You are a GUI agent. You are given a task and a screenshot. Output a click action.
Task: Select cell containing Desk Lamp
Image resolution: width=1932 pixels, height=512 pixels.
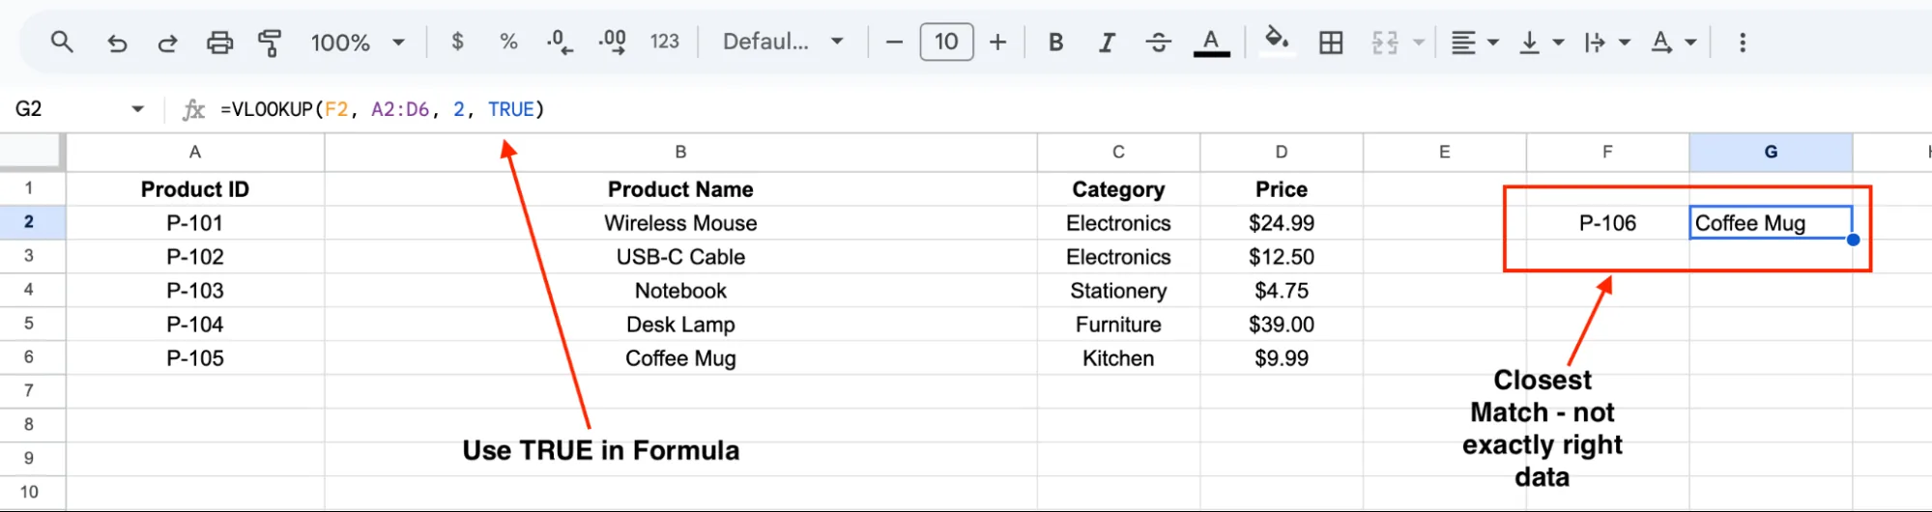click(x=680, y=325)
